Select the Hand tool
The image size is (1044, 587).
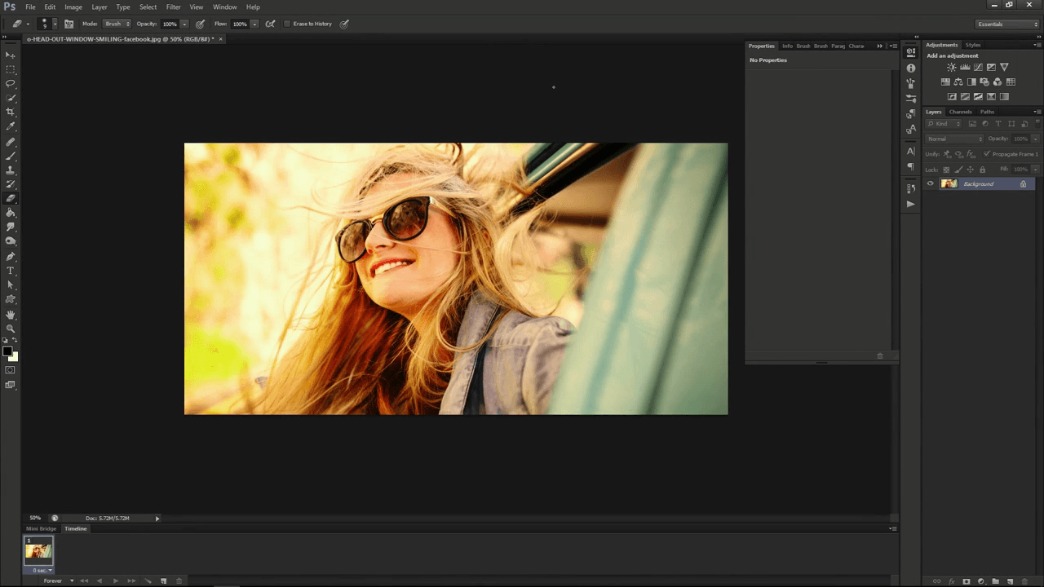pos(11,314)
